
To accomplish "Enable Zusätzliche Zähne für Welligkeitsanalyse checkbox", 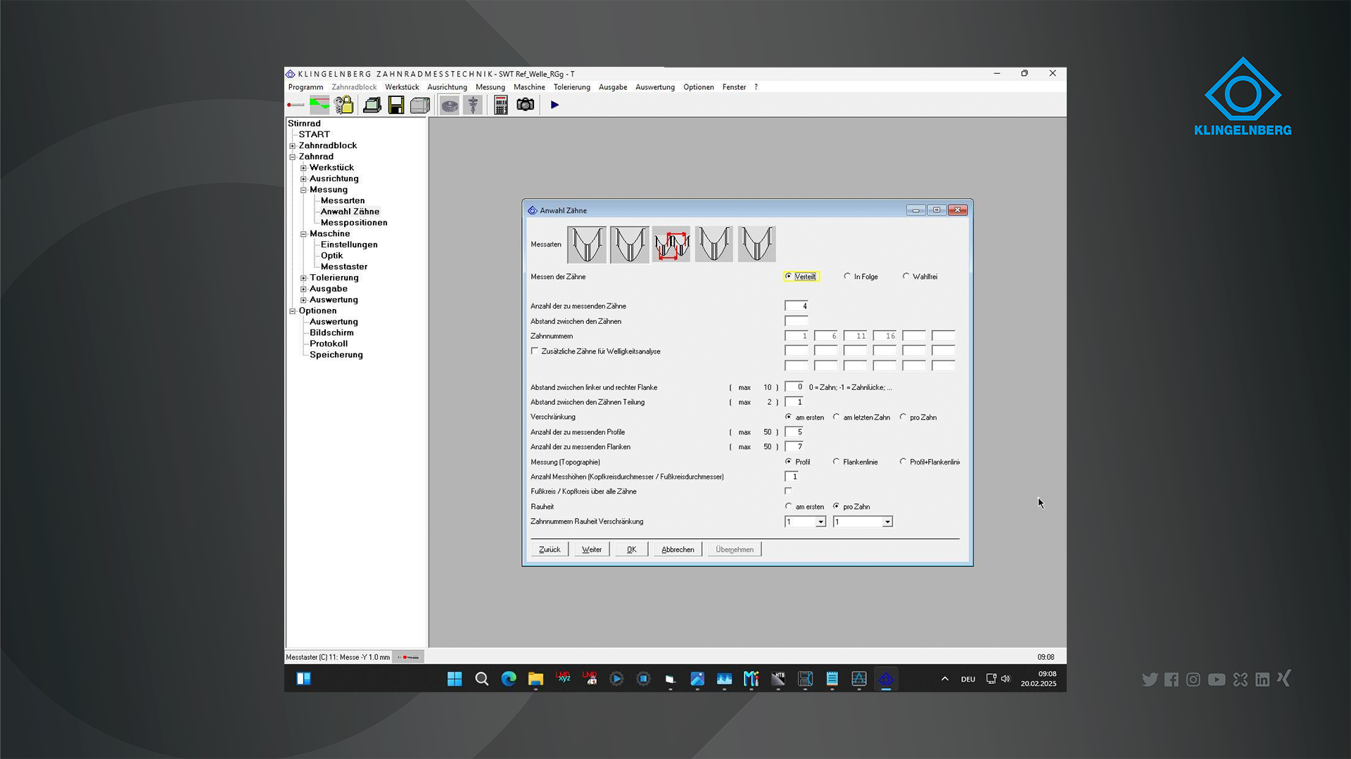I will pos(535,351).
